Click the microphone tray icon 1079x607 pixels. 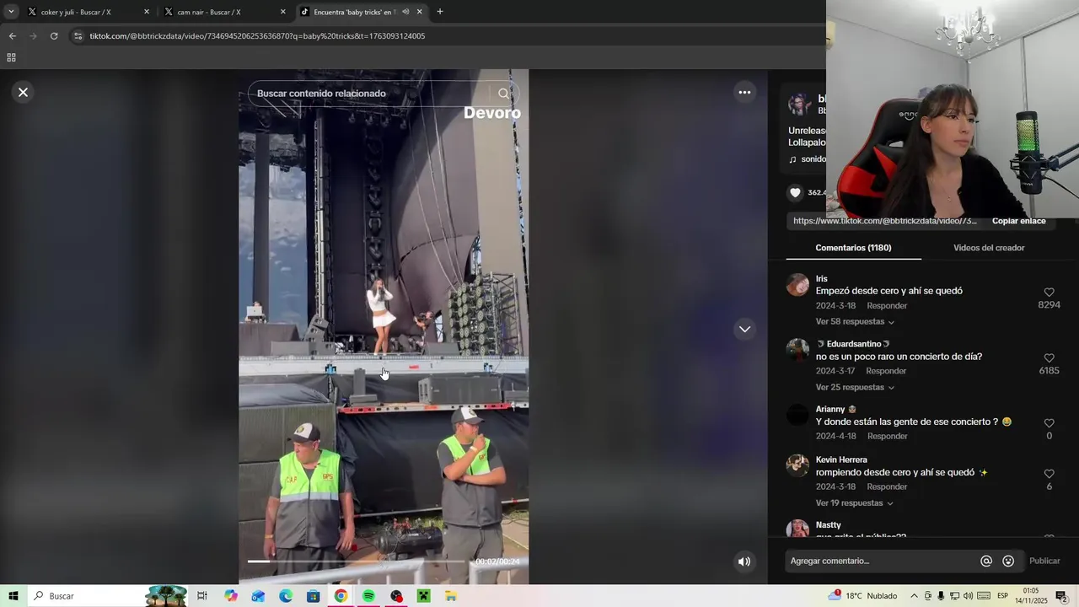[941, 596]
